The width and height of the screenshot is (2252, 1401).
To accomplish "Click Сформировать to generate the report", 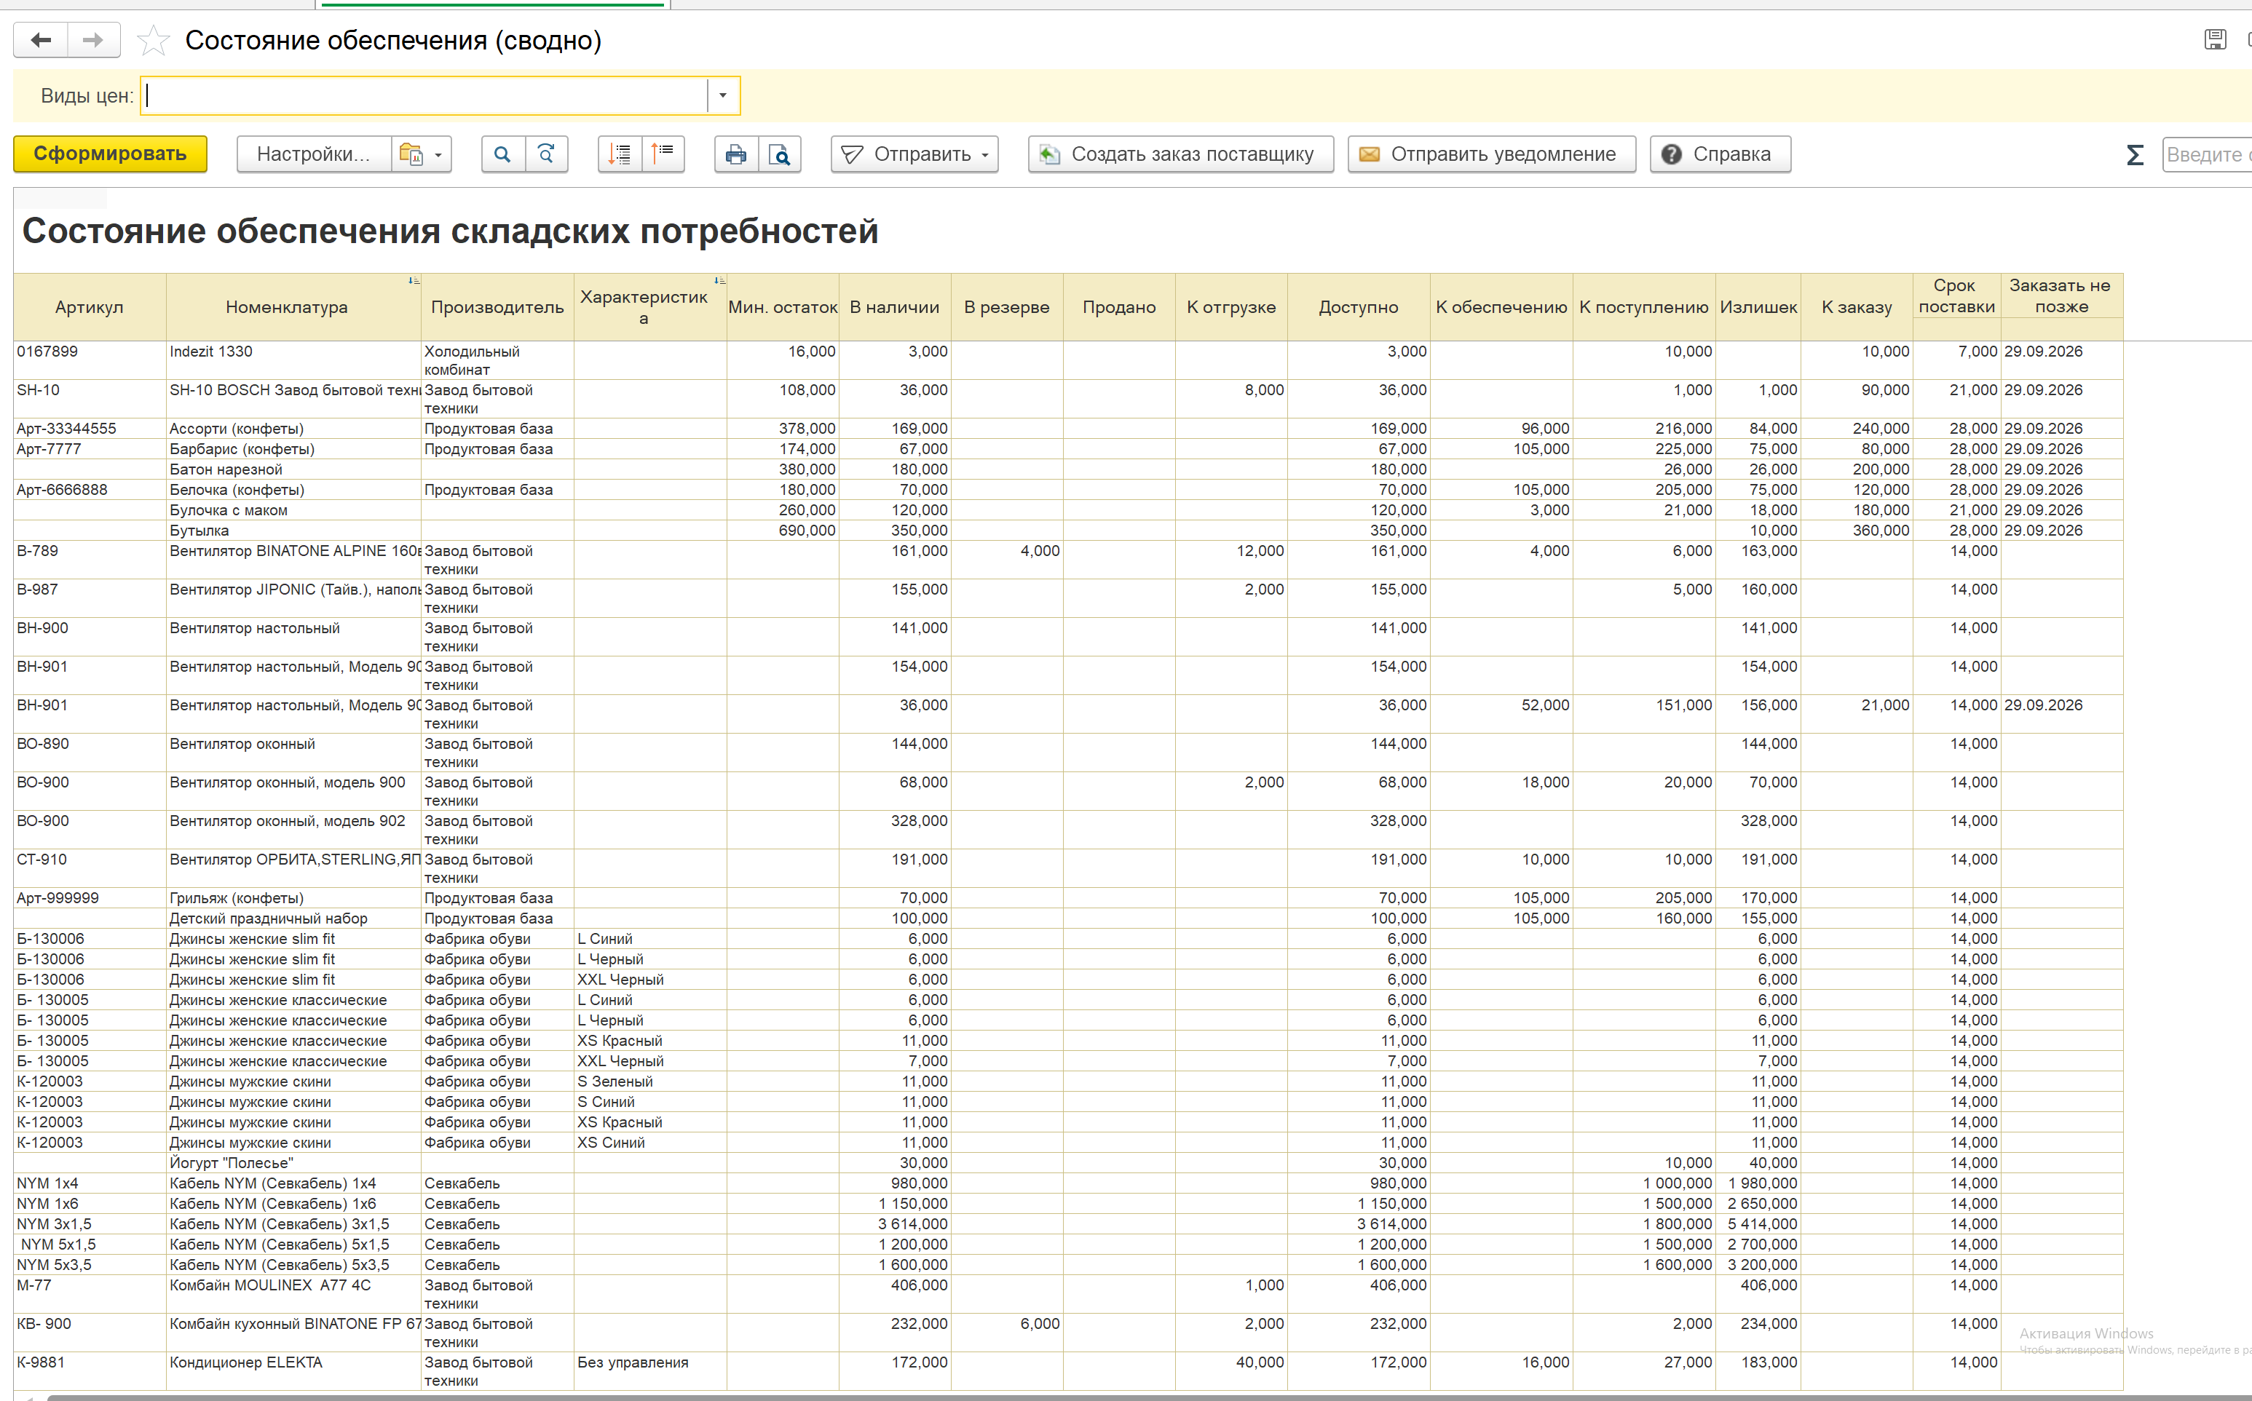I will click(x=110, y=154).
